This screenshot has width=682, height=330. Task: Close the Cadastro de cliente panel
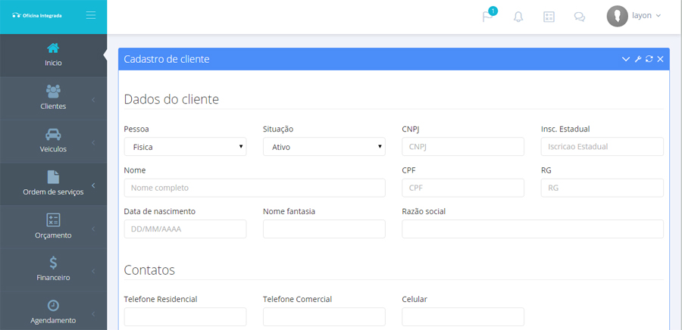click(660, 59)
